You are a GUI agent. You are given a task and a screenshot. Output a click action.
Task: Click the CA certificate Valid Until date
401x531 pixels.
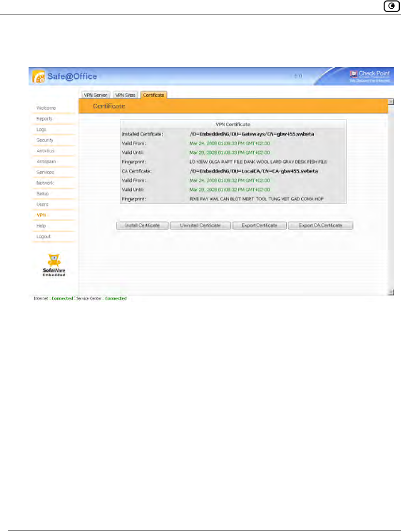(x=230, y=190)
